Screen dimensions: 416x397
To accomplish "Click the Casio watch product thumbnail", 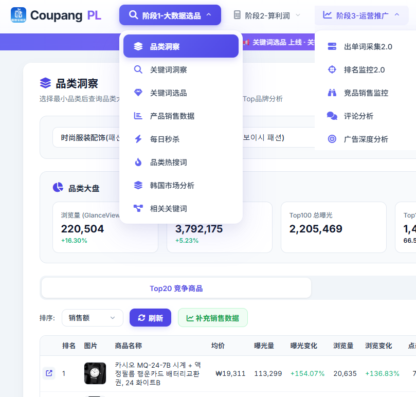I will tap(95, 373).
